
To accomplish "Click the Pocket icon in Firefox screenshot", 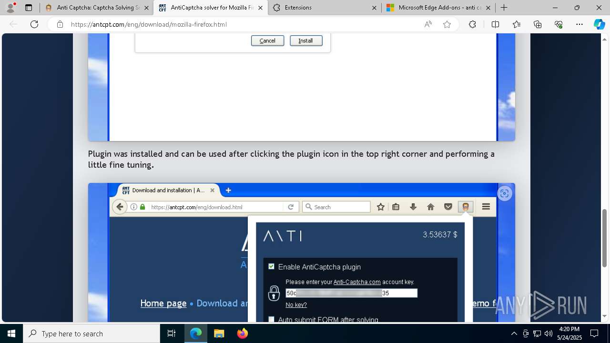I will coord(448,207).
